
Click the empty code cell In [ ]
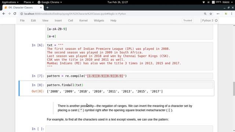pyautogui.click(x=129, y=129)
